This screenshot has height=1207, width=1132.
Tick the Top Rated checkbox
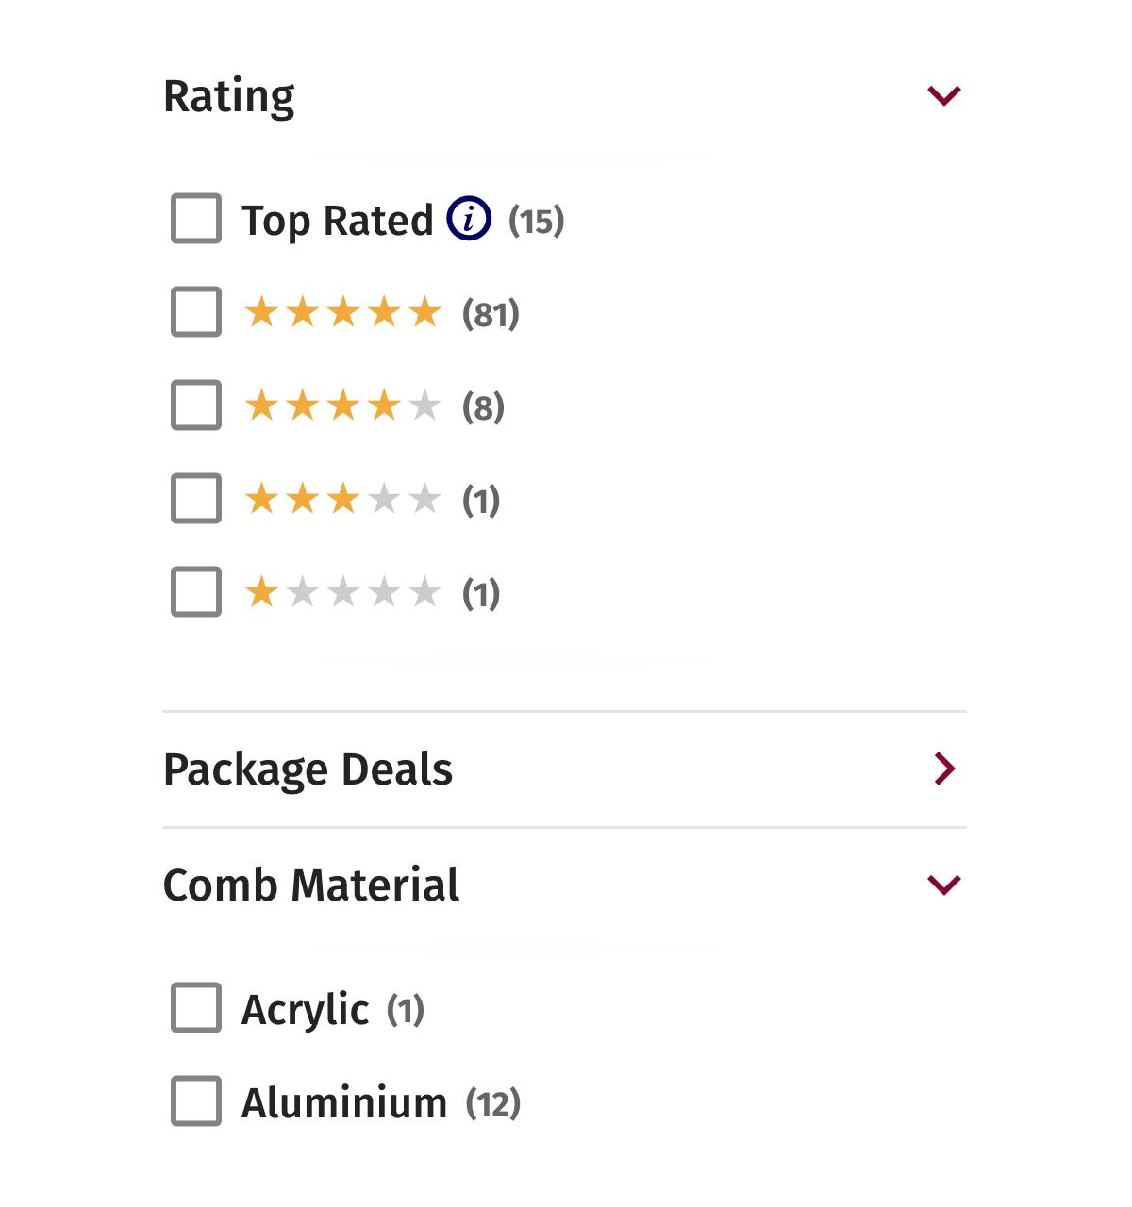196,219
